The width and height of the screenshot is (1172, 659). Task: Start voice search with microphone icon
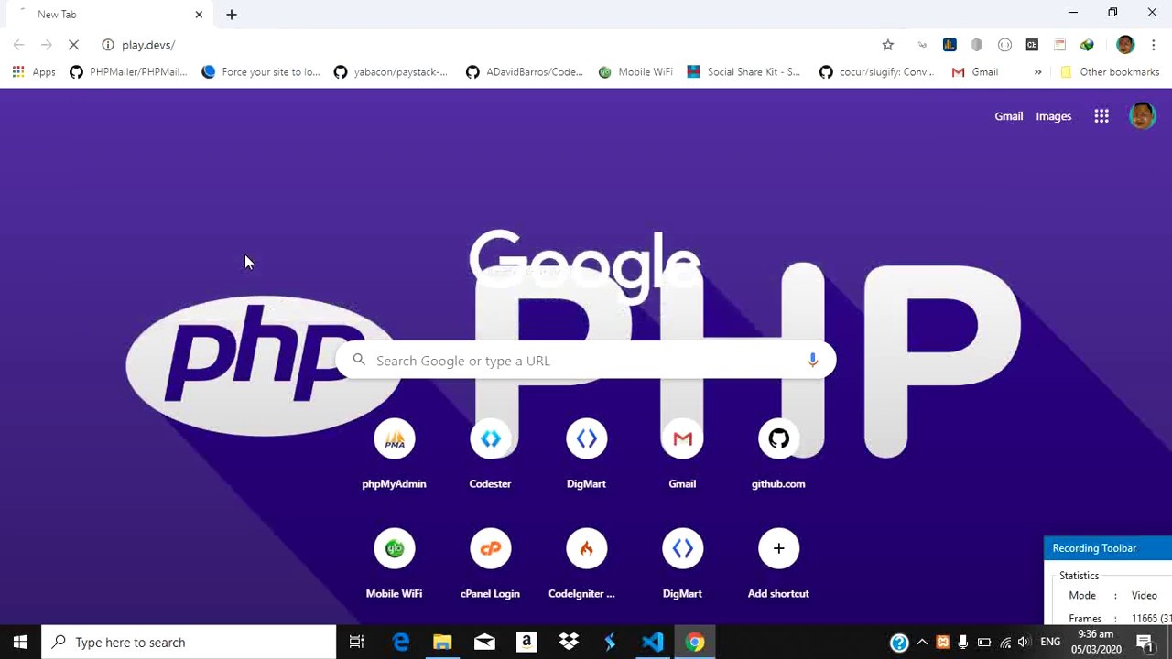[x=812, y=361]
